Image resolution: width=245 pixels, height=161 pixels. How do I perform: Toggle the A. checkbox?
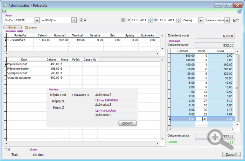click(82, 20)
